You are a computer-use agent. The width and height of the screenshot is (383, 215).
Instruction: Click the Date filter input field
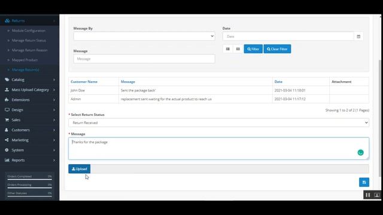pos(288,36)
